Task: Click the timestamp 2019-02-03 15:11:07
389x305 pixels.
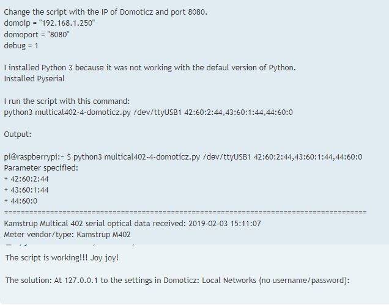Action: pos(224,224)
